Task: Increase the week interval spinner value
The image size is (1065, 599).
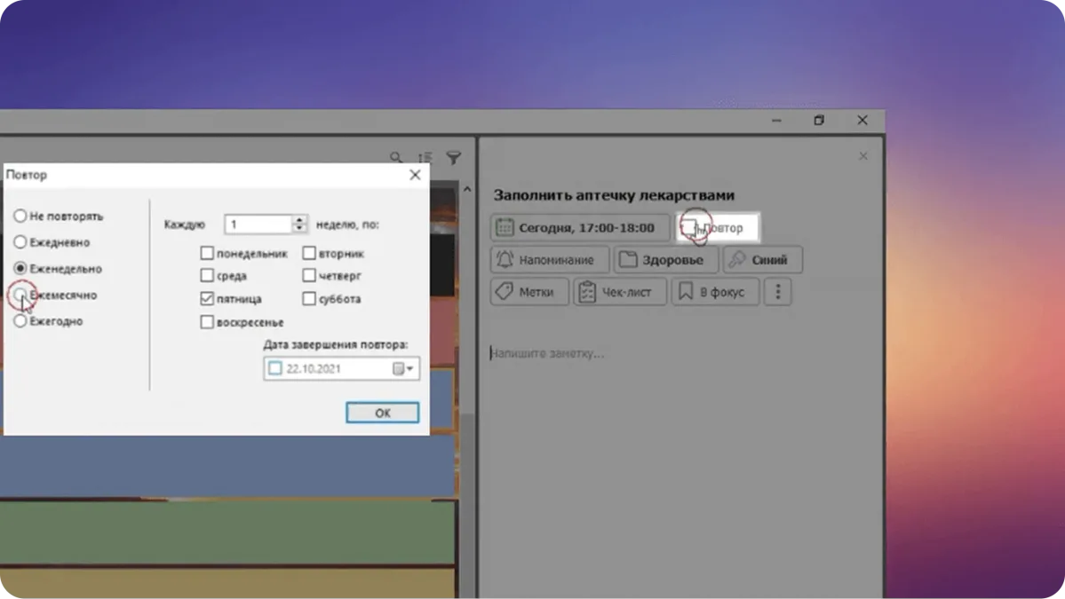Action: [x=300, y=220]
